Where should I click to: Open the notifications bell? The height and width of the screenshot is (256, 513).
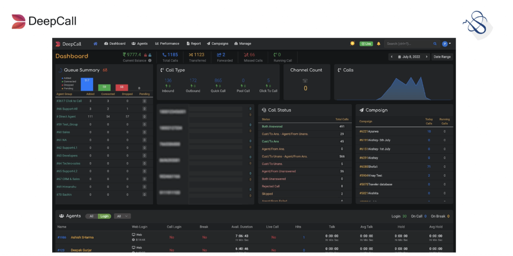(x=378, y=44)
